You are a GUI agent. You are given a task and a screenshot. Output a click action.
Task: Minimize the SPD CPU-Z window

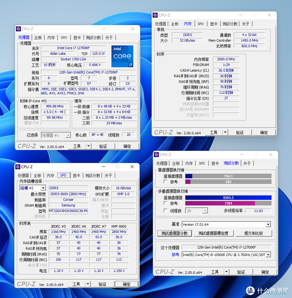(x=104, y=167)
